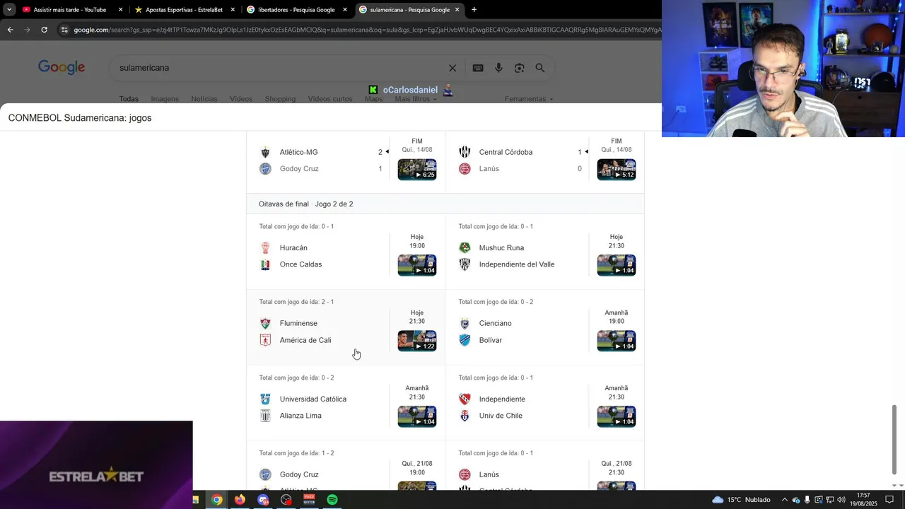Select the 'Huracán' team name

coord(293,248)
